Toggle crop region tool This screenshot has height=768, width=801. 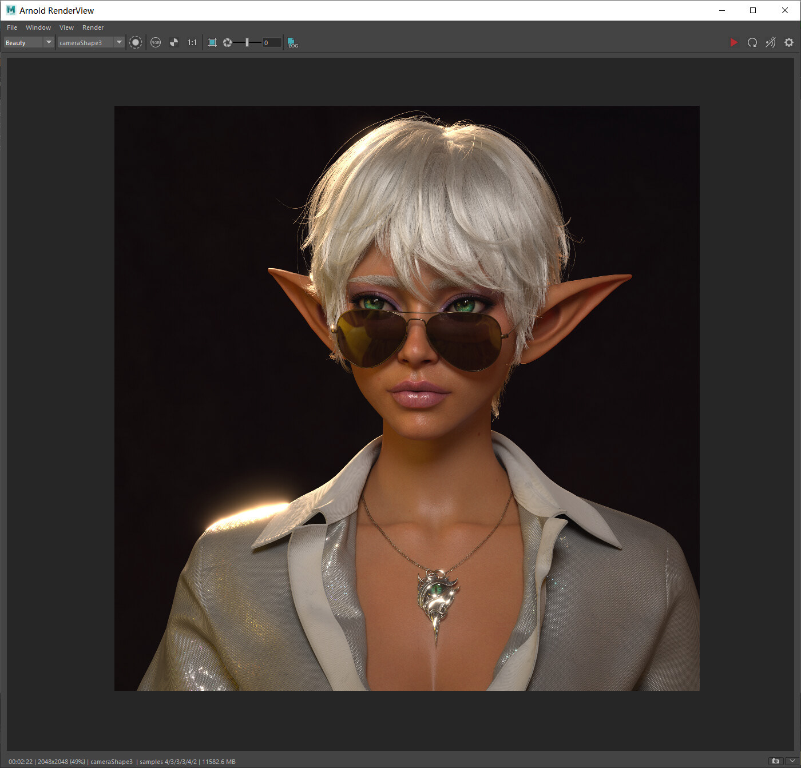click(x=212, y=42)
